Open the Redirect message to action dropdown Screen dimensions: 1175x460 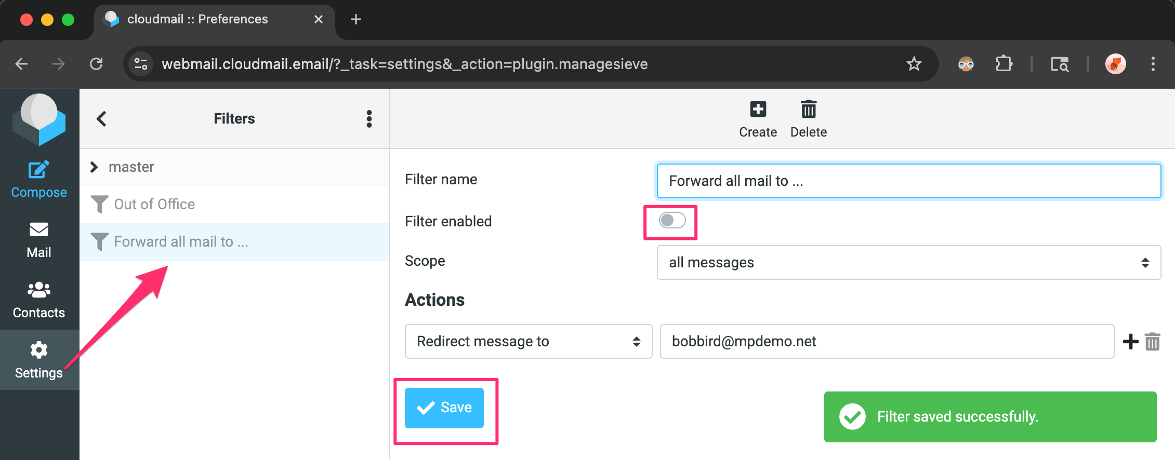point(529,341)
